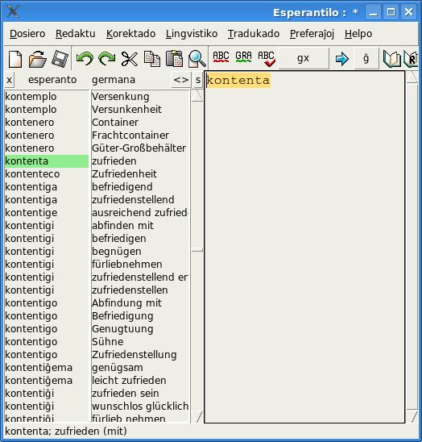Click the ĝ character button
This screenshot has width=422, height=442.
click(366, 58)
